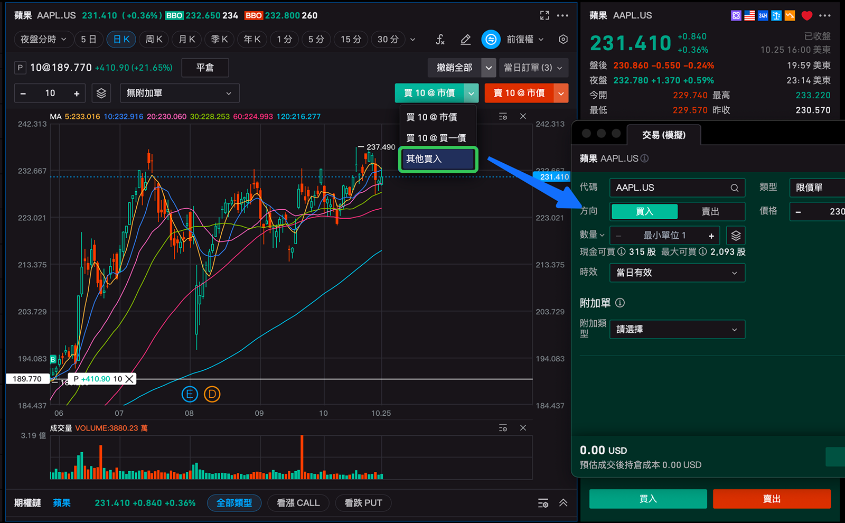Click the 平倉 close position button
Screen dimensions: 845x523
click(x=205, y=68)
